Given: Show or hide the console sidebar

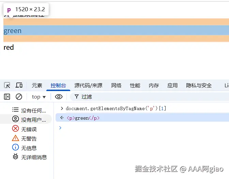Looking at the screenshot, I should point(7,97).
